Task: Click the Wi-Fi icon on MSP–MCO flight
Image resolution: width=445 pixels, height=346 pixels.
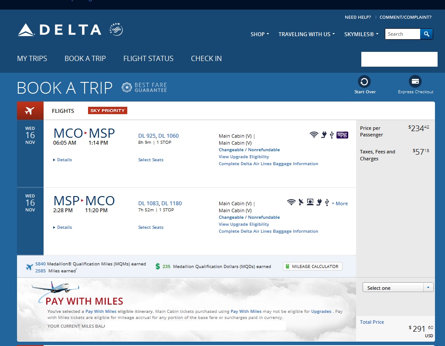Action: point(291,202)
